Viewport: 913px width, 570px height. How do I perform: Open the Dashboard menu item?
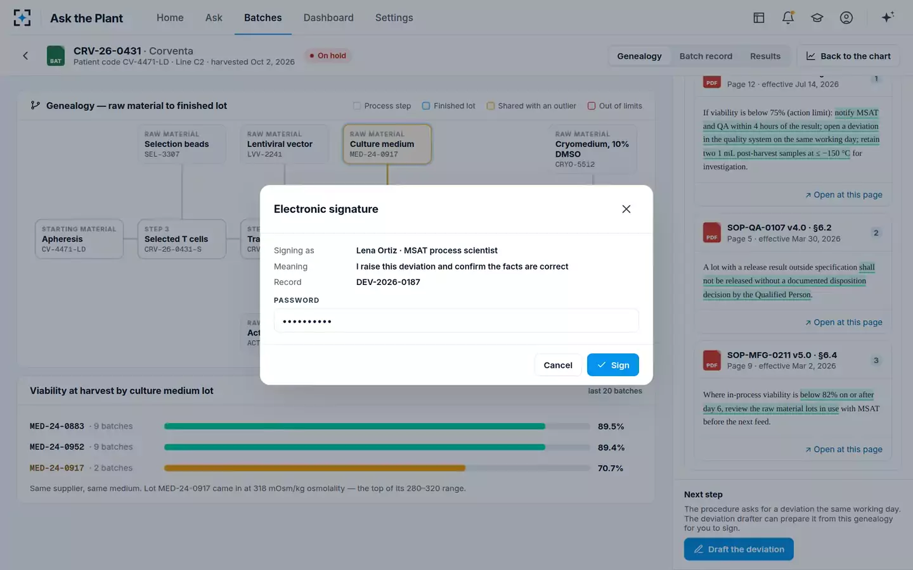[x=328, y=18]
